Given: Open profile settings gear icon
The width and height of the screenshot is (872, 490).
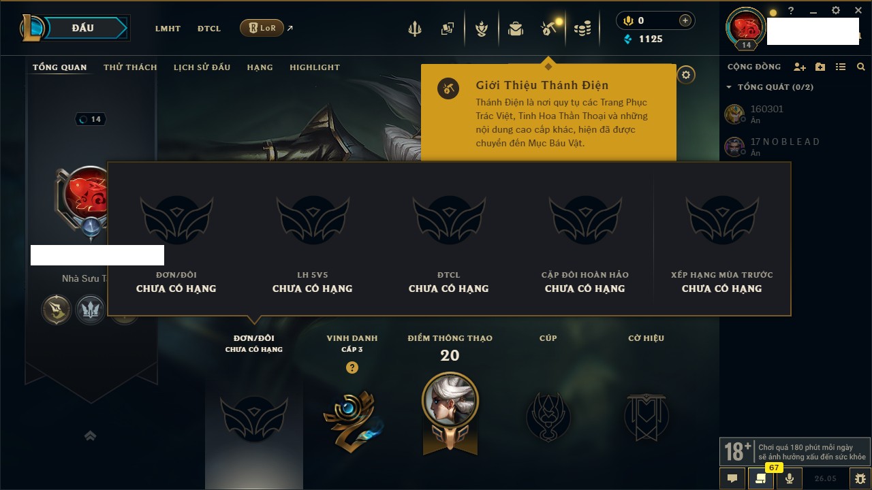Looking at the screenshot, I should coord(686,75).
